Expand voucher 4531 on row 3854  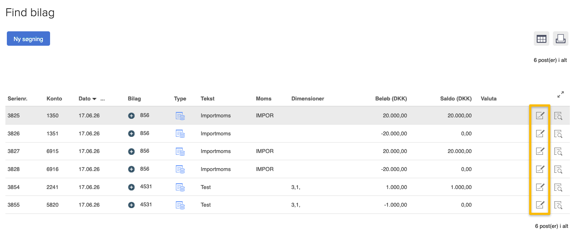tap(131, 187)
